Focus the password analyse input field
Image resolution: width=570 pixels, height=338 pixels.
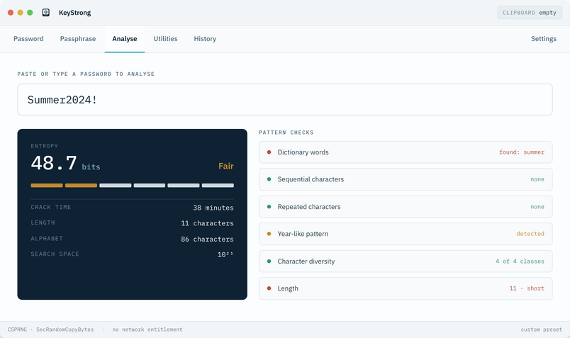pos(285,100)
